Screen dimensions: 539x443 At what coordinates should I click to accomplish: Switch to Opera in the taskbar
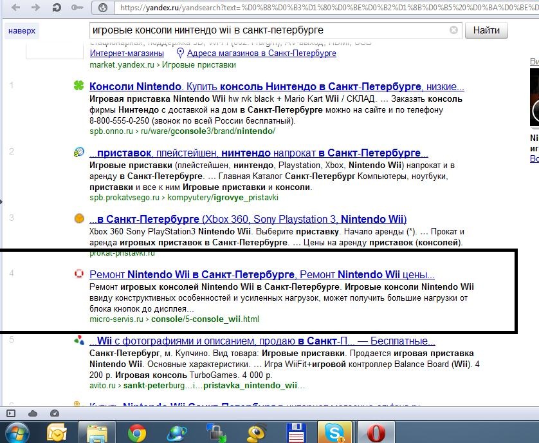[376, 433]
